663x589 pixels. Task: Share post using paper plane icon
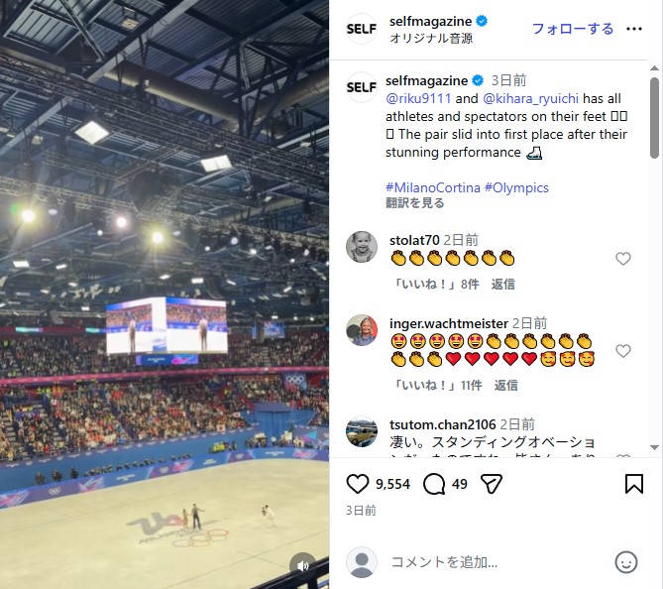(492, 484)
